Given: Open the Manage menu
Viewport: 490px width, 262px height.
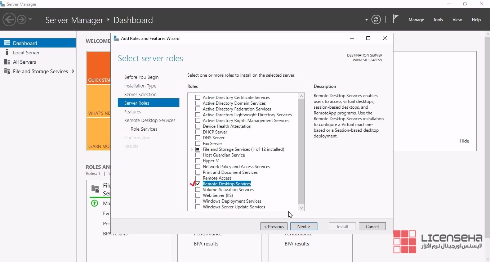Looking at the screenshot, I should tap(416, 20).
